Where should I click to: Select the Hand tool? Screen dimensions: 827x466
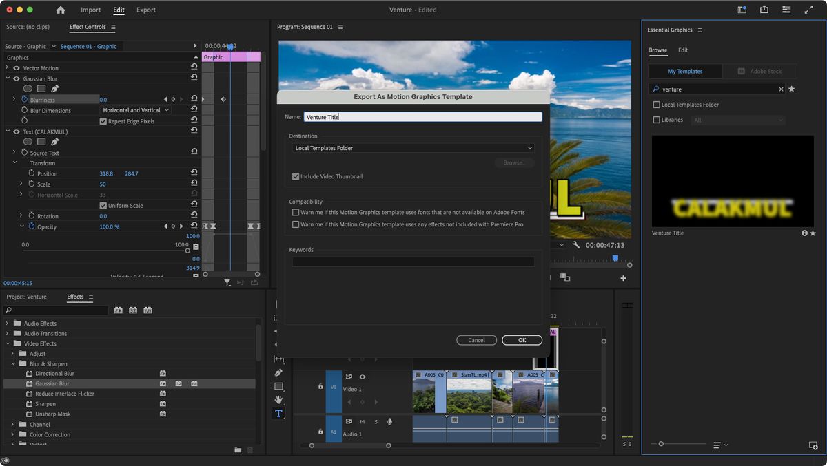[x=278, y=399]
